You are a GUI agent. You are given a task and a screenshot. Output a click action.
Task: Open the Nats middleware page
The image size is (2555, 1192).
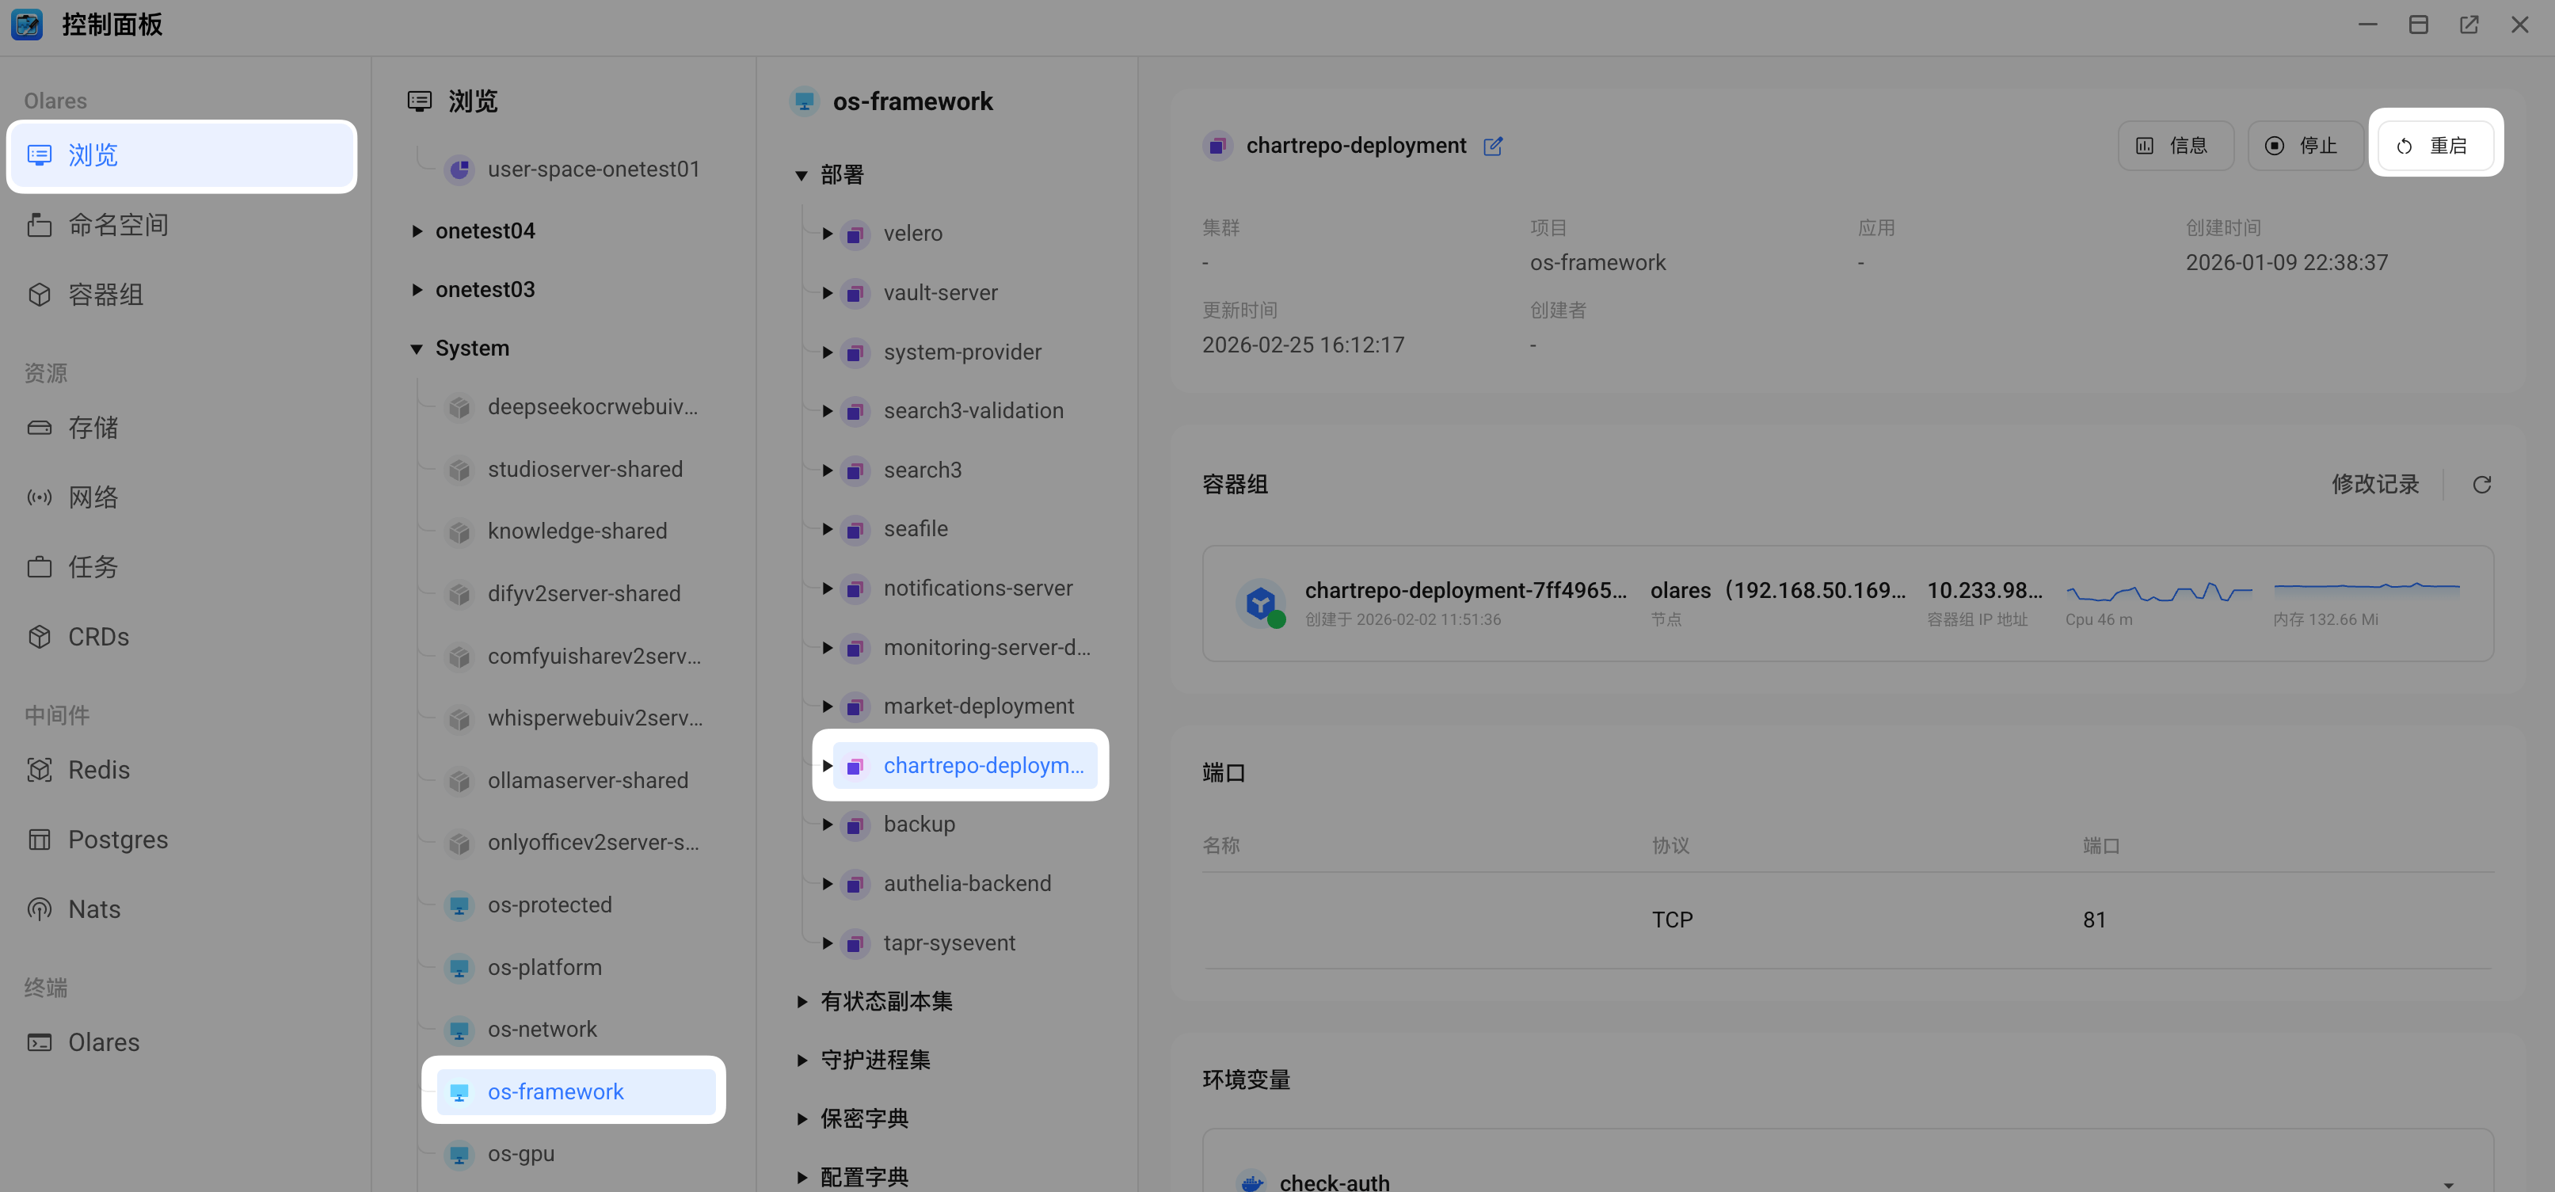(x=94, y=909)
